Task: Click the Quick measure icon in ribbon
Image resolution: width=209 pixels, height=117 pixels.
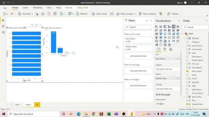Action: (161, 14)
